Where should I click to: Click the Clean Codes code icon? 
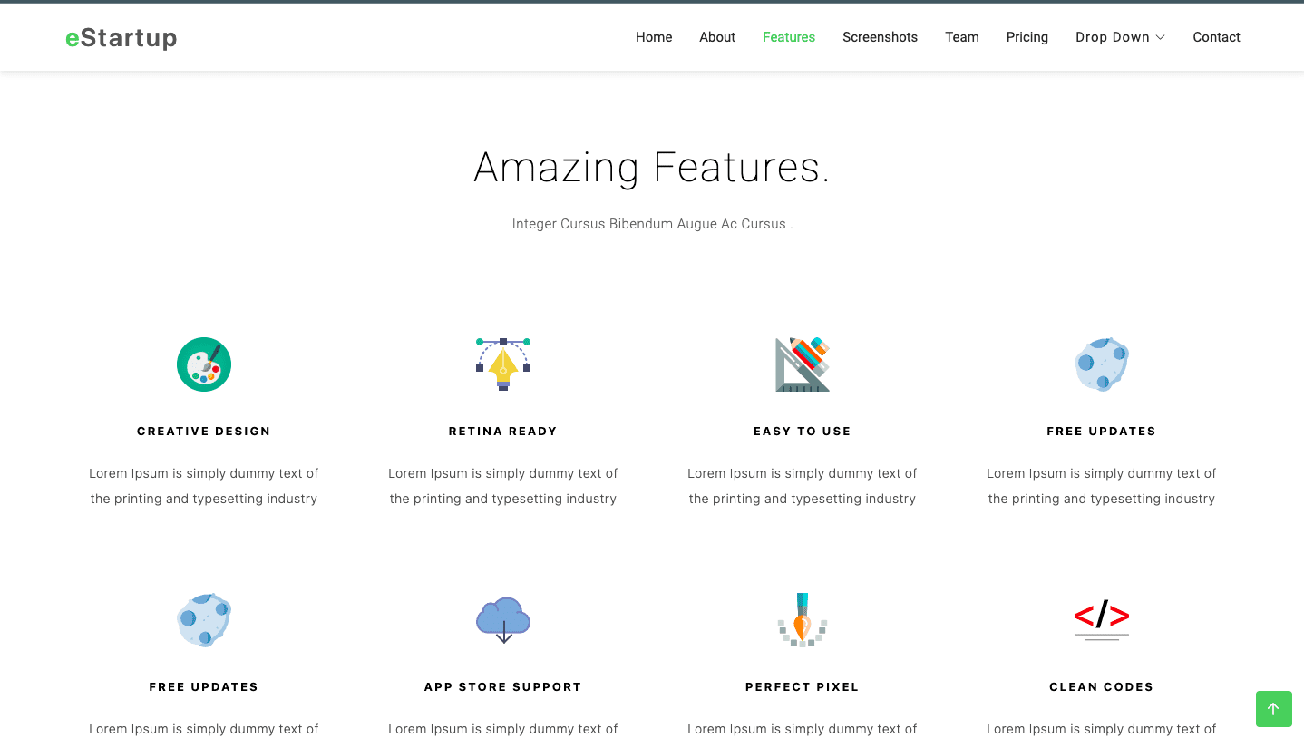(x=1101, y=619)
